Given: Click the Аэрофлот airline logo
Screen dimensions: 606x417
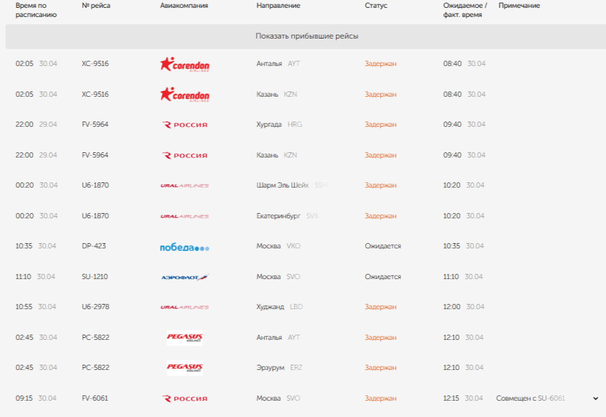Looking at the screenshot, I should pyautogui.click(x=184, y=277).
